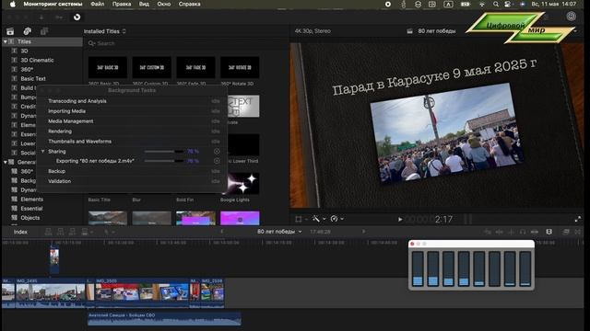The height and width of the screenshot is (331, 590).
Task: Start playback with the viewer play button
Action: (400, 219)
